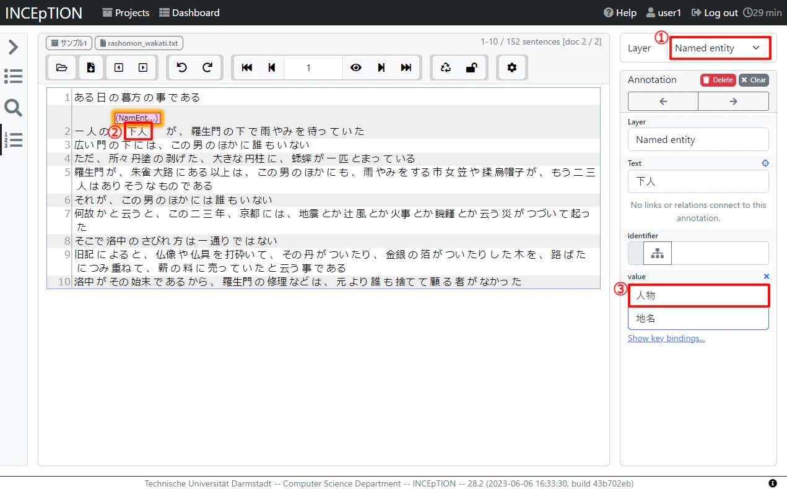This screenshot has height=489, width=787.
Task: Click the identifier input field
Action: (x=720, y=253)
